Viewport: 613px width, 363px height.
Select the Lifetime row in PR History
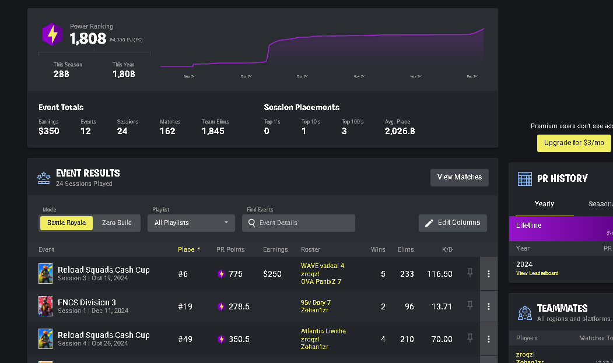click(x=561, y=228)
